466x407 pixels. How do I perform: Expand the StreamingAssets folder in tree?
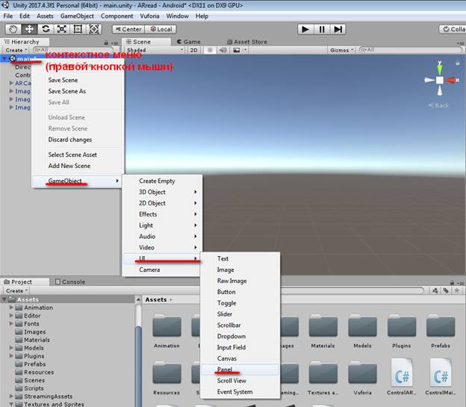click(x=11, y=396)
